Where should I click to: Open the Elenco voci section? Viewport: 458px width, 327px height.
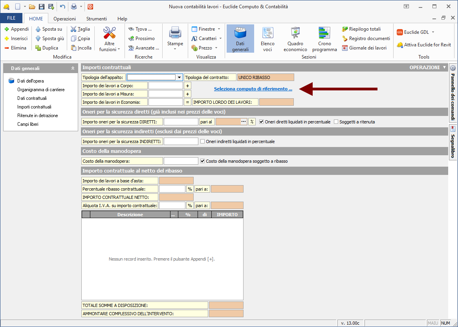click(x=267, y=39)
